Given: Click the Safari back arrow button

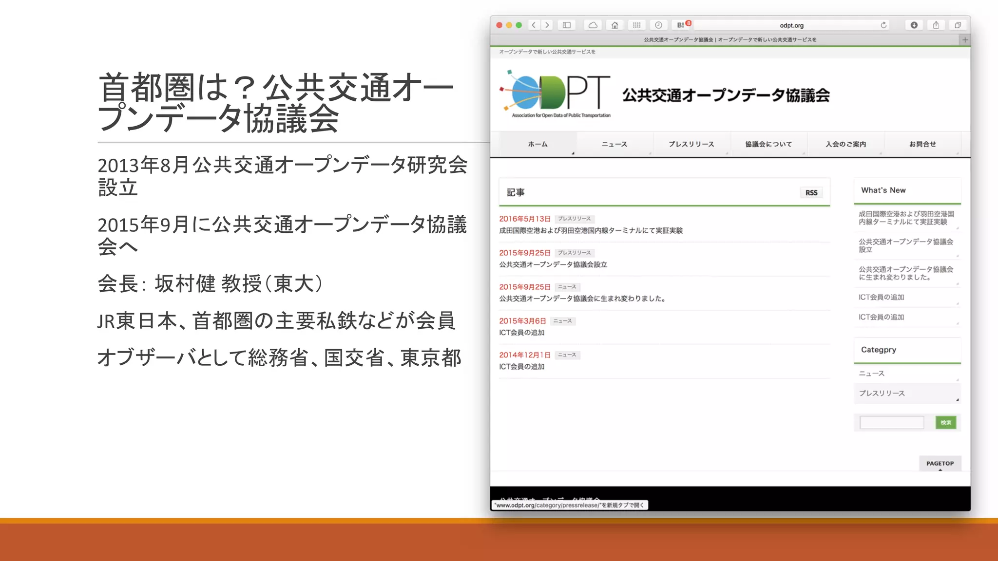Looking at the screenshot, I should [534, 25].
